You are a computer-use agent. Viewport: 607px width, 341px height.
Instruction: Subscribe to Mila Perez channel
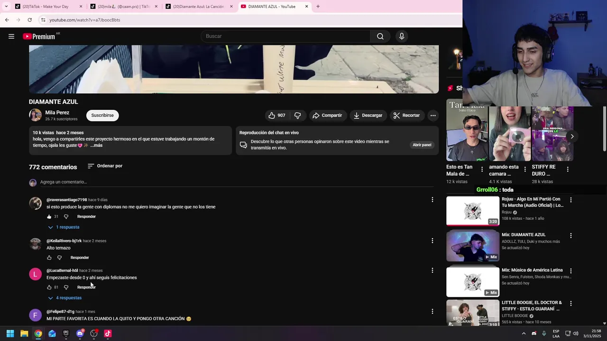tap(102, 116)
